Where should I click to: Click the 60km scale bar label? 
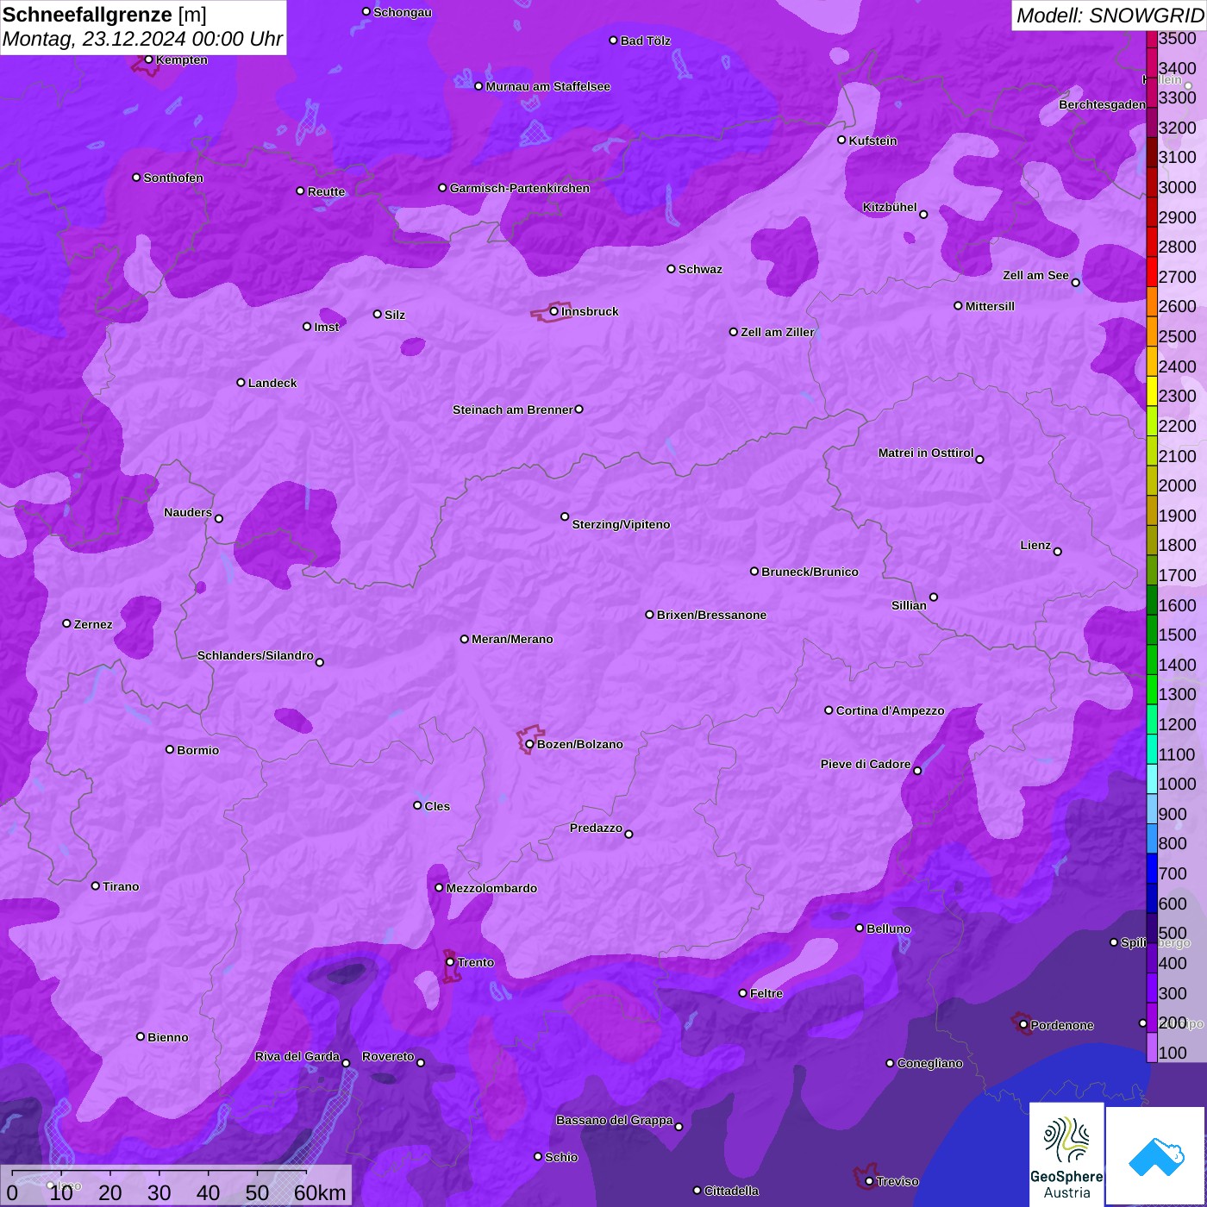pos(320,1193)
